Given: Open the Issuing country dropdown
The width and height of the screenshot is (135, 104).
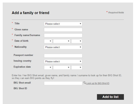Looking at the screenshot, I should pyautogui.click(x=63, y=61).
